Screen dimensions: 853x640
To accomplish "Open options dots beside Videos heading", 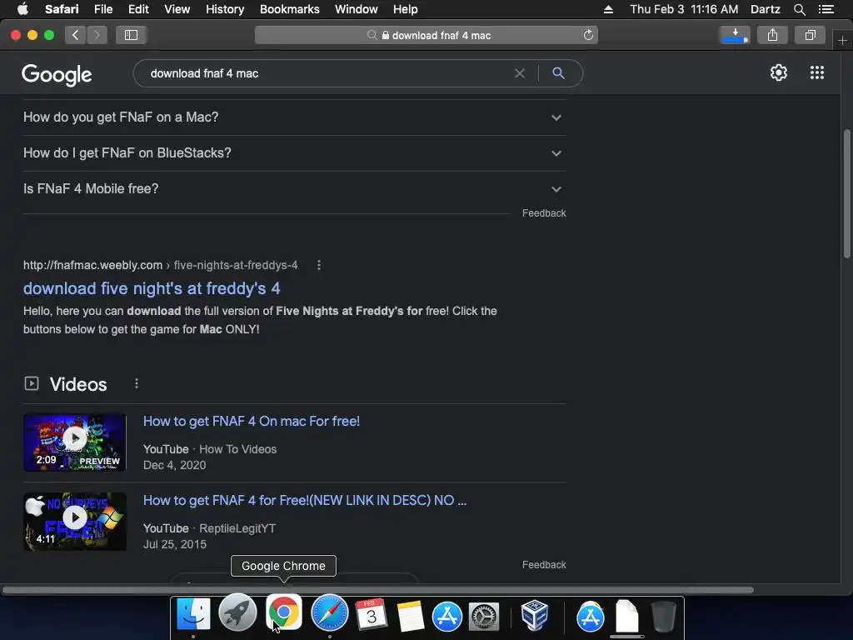I will [x=137, y=383].
